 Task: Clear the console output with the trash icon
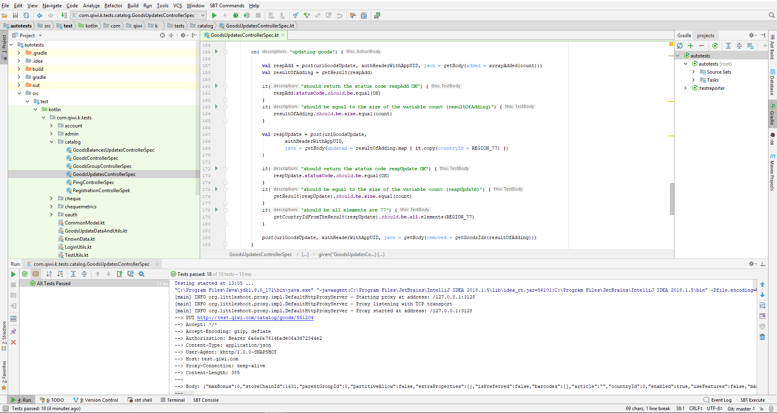pyautogui.click(x=762, y=337)
